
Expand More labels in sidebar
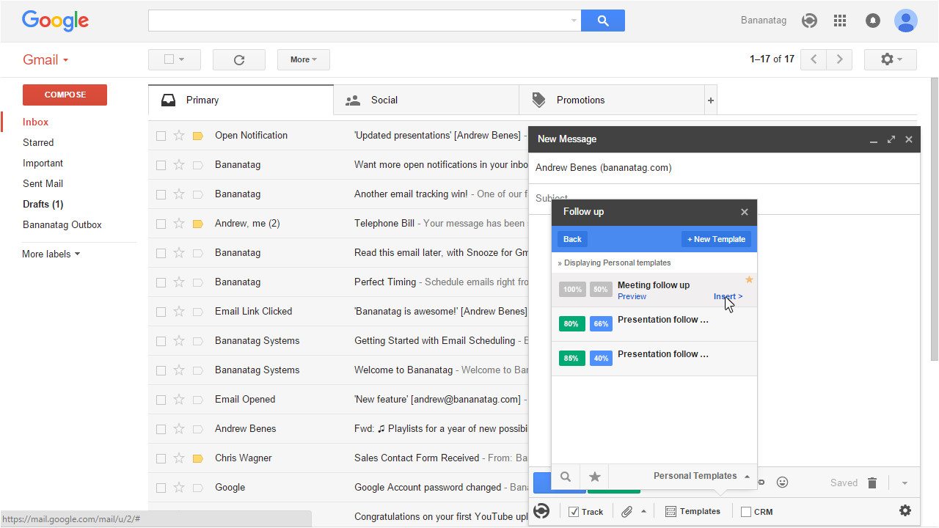51,254
